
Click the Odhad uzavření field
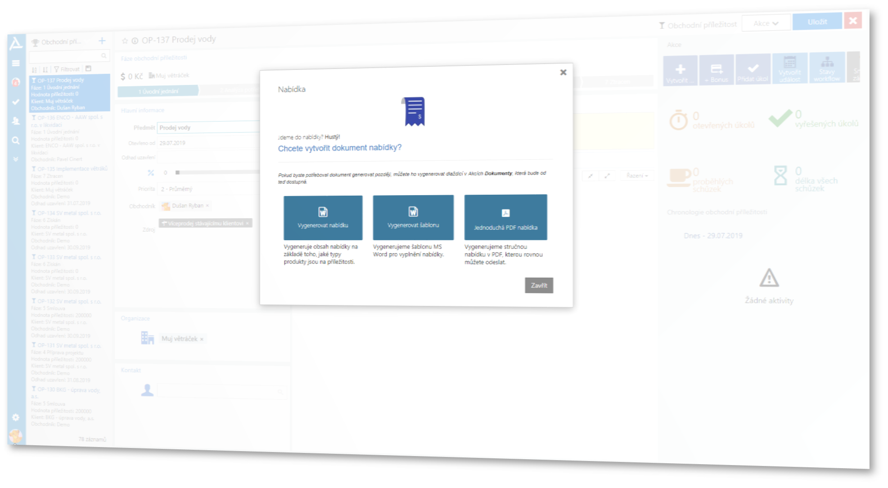pyautogui.click(x=209, y=157)
